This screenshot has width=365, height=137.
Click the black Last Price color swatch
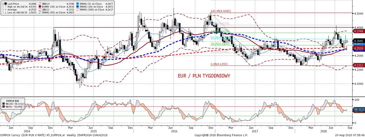pyautogui.click(x=6, y=4)
